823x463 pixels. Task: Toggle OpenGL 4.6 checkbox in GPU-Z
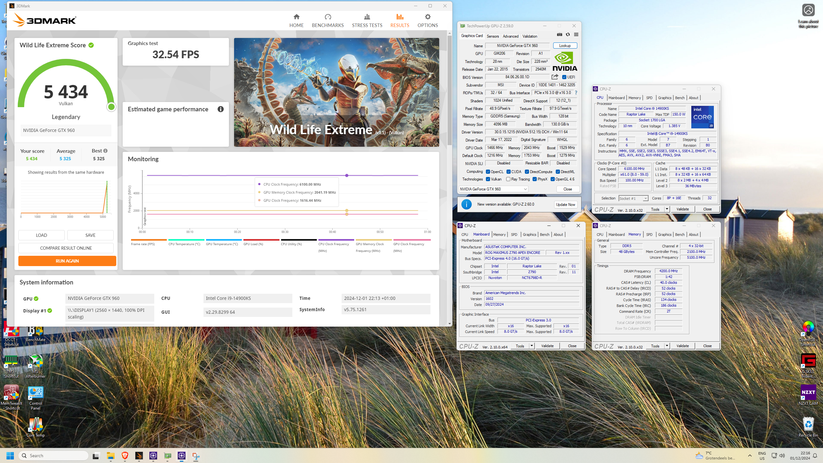pyautogui.click(x=553, y=179)
